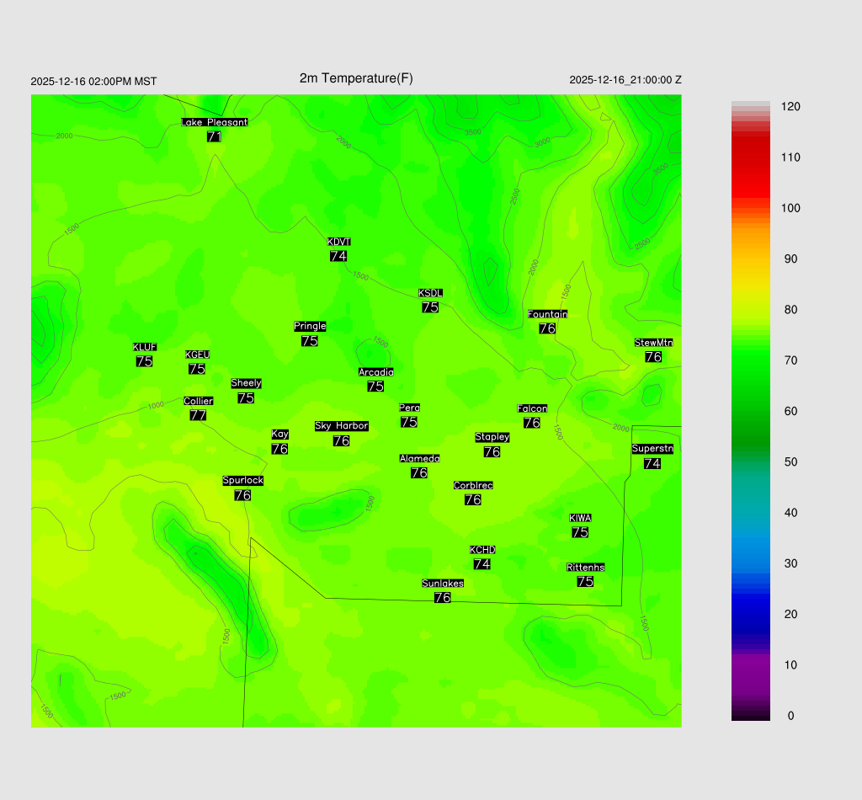The width and height of the screenshot is (862, 800).
Task: Click the Arcadia station label
Action: (x=375, y=372)
